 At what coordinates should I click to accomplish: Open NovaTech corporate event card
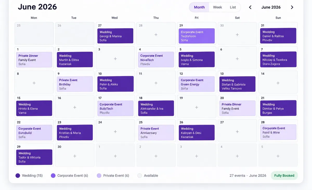(156, 60)
